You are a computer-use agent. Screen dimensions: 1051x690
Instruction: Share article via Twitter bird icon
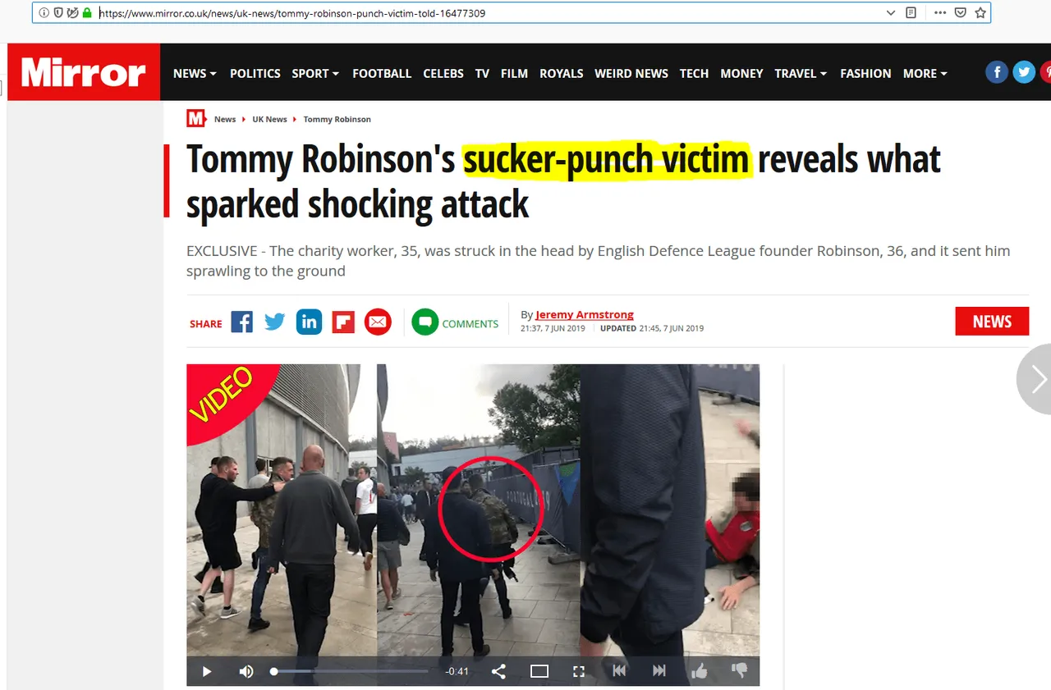tap(275, 322)
